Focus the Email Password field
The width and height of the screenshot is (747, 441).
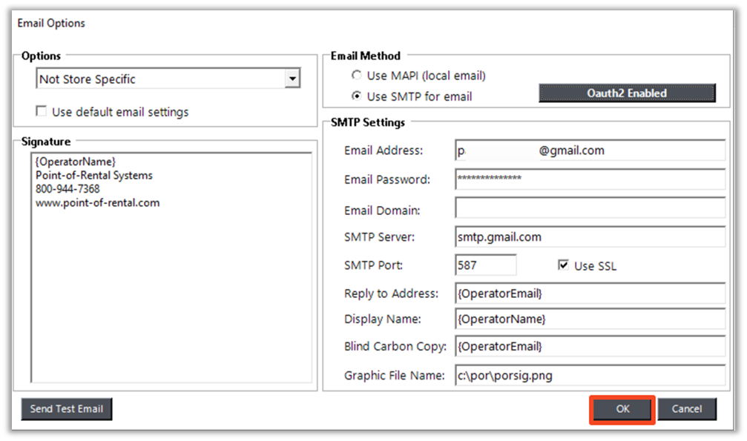tap(590, 179)
